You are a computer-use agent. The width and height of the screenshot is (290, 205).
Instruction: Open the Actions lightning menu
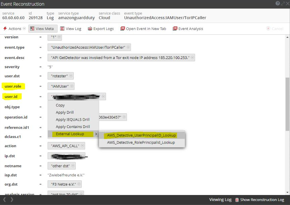click(x=14, y=29)
